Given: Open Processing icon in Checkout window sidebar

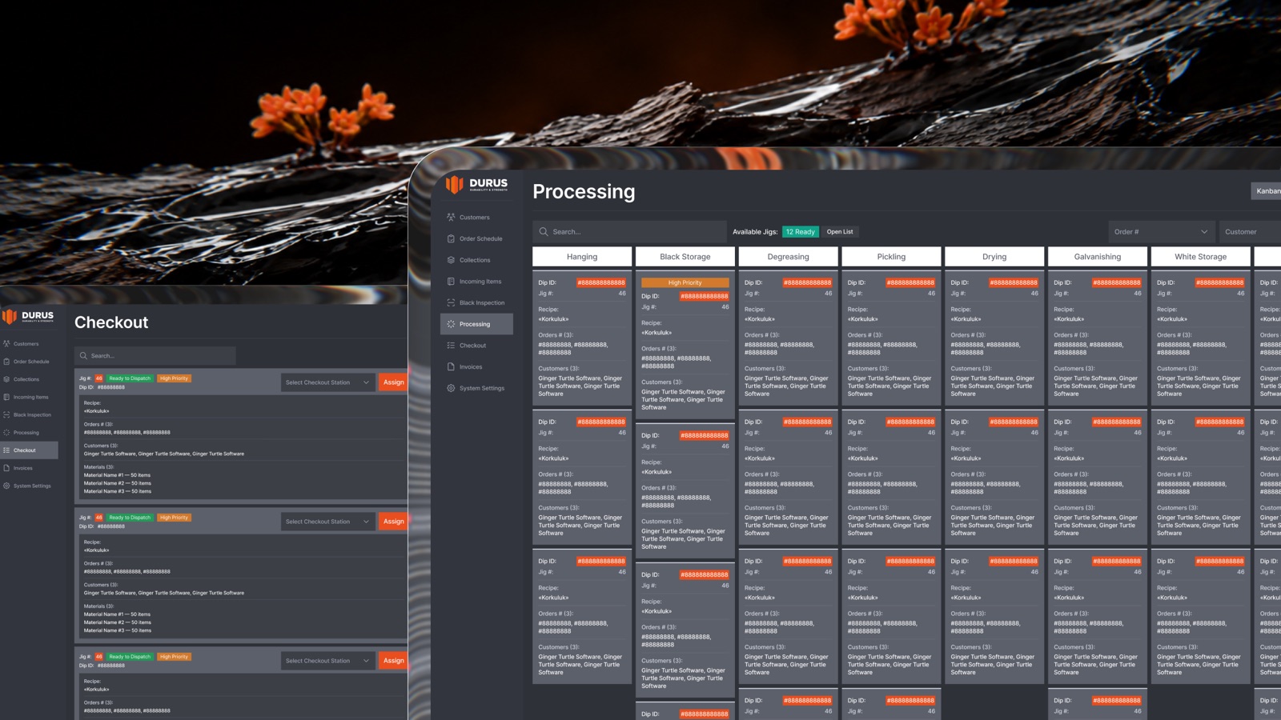Looking at the screenshot, I should point(6,433).
